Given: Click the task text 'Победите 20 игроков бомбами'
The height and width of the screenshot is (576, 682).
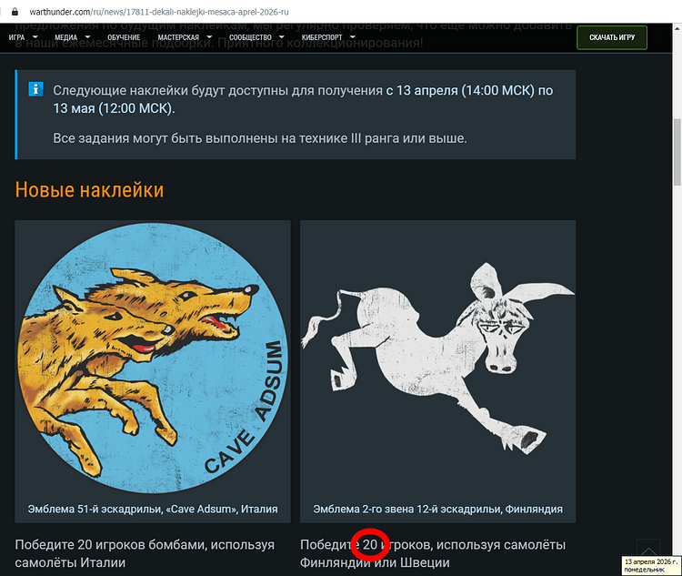Looking at the screenshot, I should tap(111, 545).
